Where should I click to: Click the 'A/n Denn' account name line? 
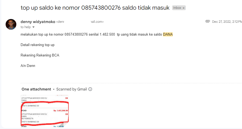point(28,66)
